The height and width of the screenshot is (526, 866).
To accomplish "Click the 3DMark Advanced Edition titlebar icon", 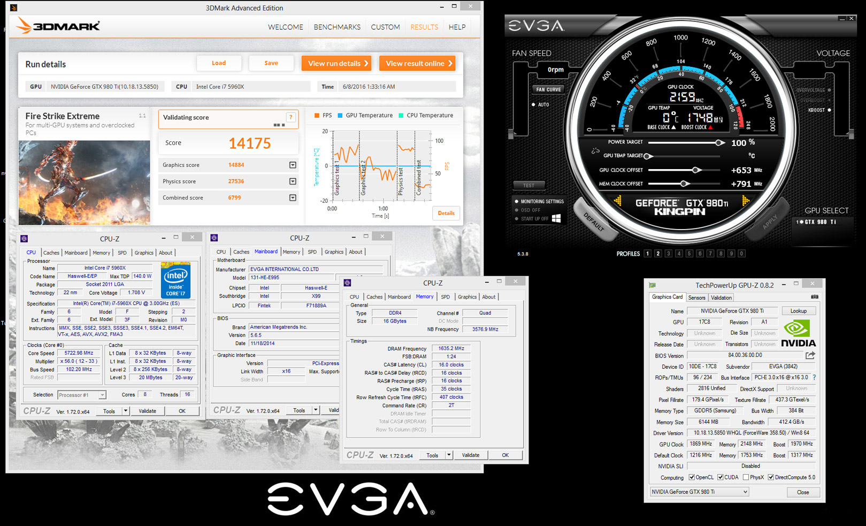I will coord(14,7).
